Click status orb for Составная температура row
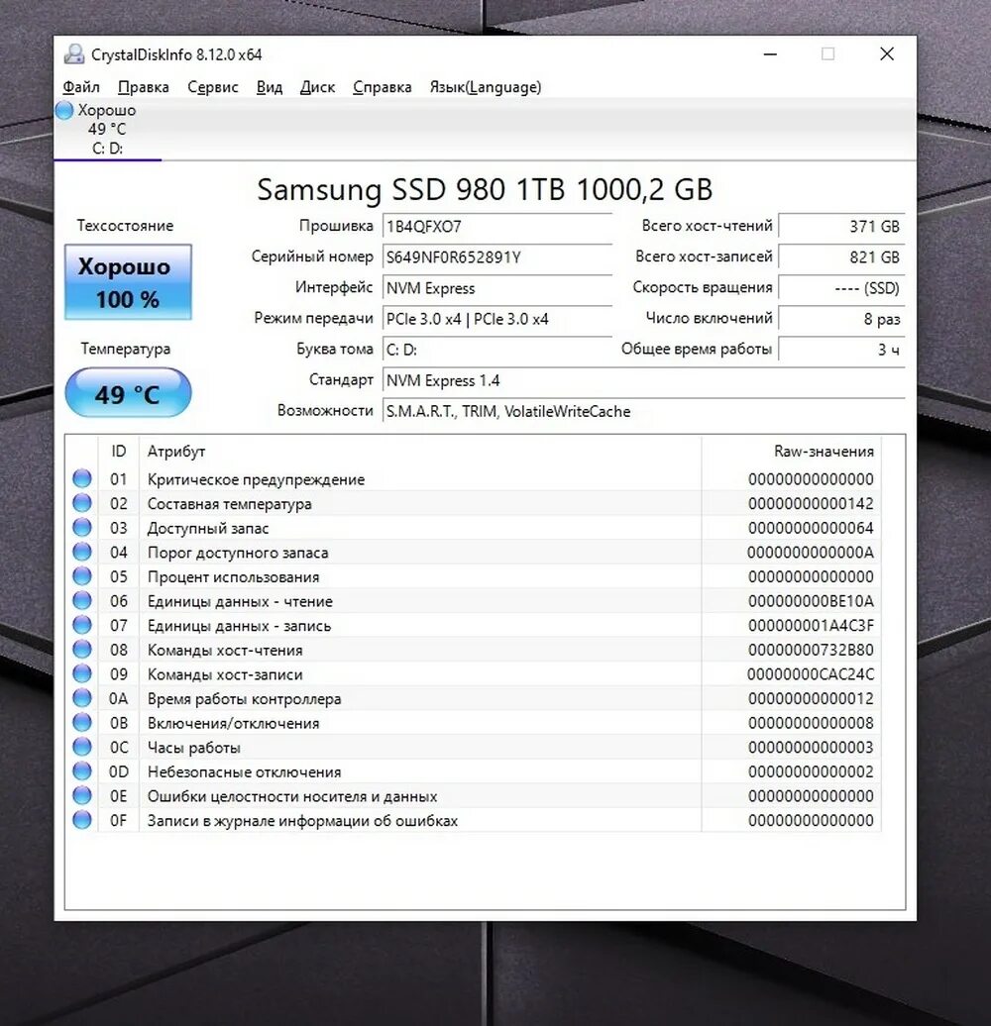This screenshot has height=1026, width=991. [x=82, y=502]
